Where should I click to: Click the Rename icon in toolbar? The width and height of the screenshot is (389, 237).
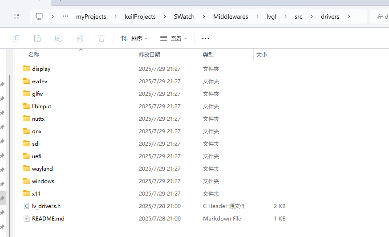click(x=58, y=39)
